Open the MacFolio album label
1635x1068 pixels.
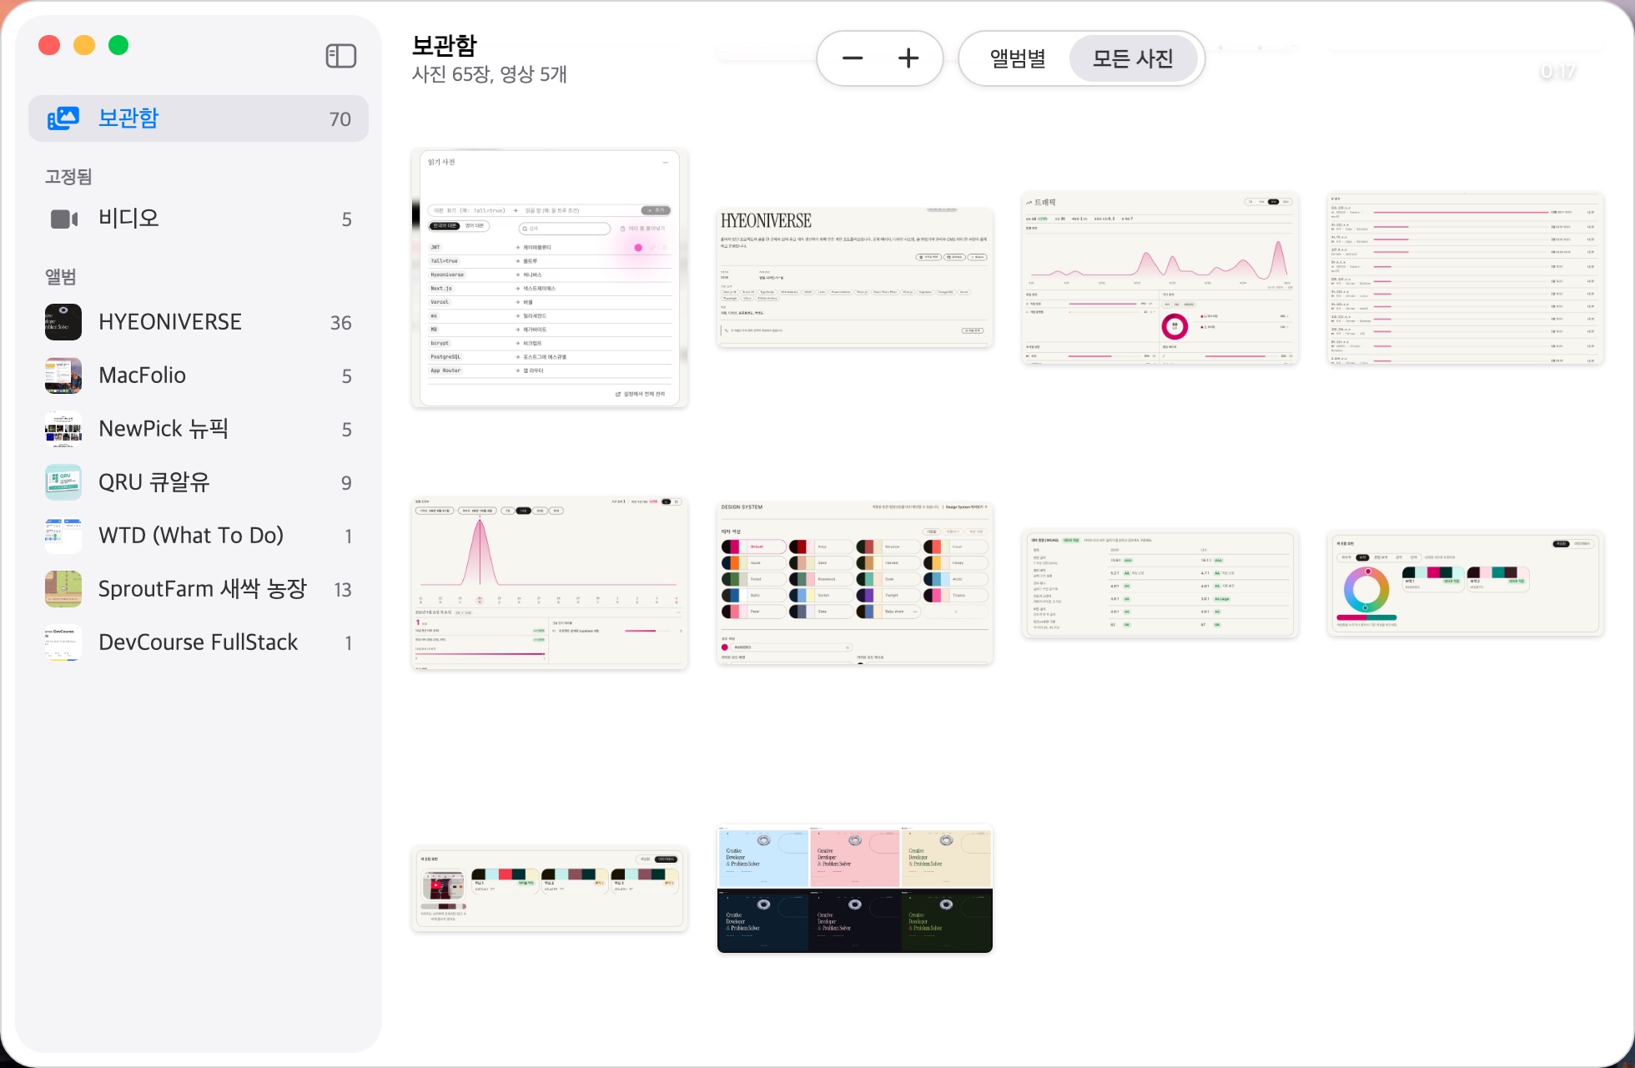click(143, 375)
